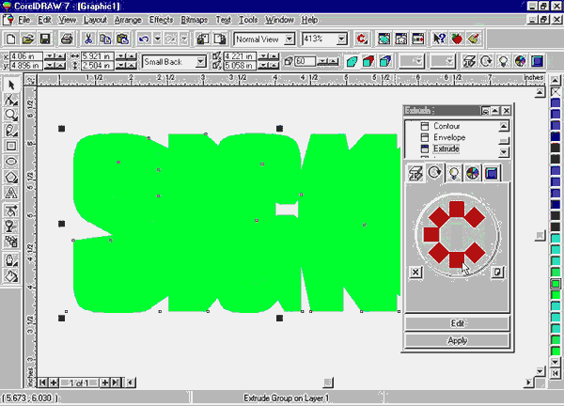Click the Import icon in standard toolbar
This screenshot has height=406, width=564.
(x=203, y=39)
